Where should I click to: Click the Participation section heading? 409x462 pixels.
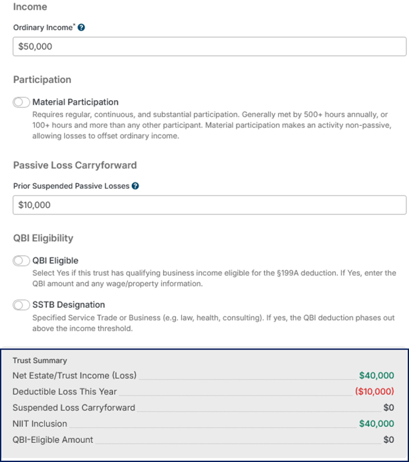(x=42, y=79)
